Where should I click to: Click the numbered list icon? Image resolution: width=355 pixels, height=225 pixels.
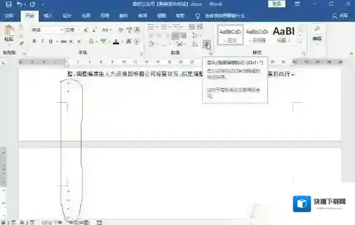tap(164, 27)
